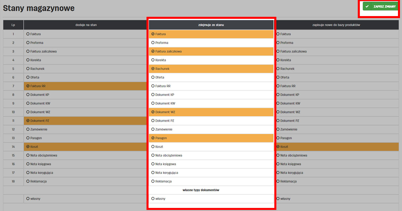The height and width of the screenshot is (211, 402).
Task: Enable Oferta in the dodaje na stan column
Action: (x=28, y=77)
